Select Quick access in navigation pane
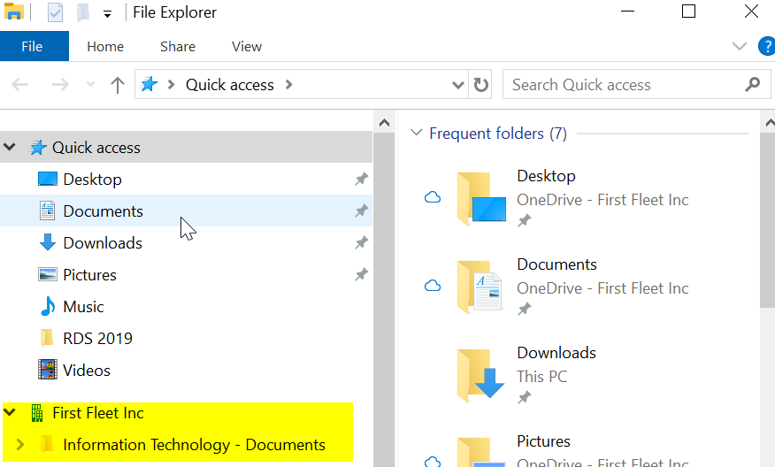This screenshot has height=467, width=775. pos(186,148)
